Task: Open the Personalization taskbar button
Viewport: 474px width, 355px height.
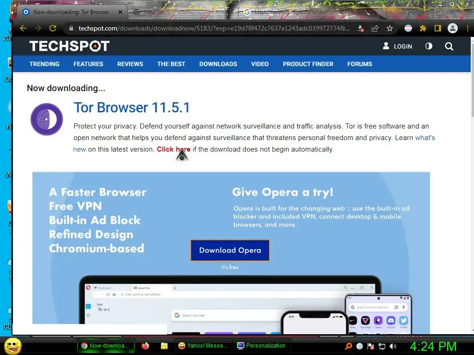Action: tap(262, 346)
